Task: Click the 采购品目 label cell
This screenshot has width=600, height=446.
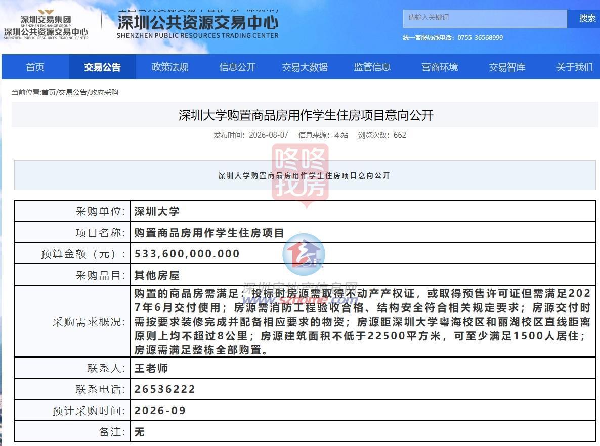Action: [x=72, y=275]
